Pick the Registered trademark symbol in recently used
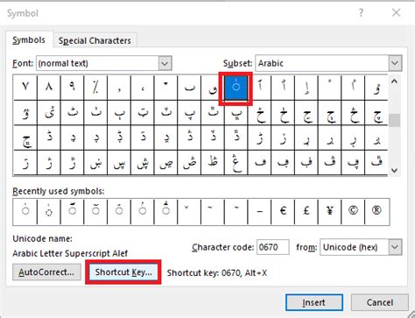The image size is (415, 318). [376, 212]
